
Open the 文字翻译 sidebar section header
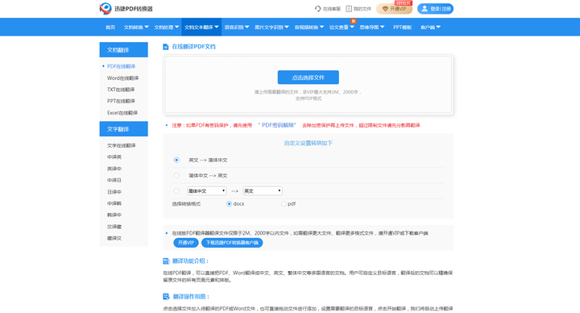[123, 129]
